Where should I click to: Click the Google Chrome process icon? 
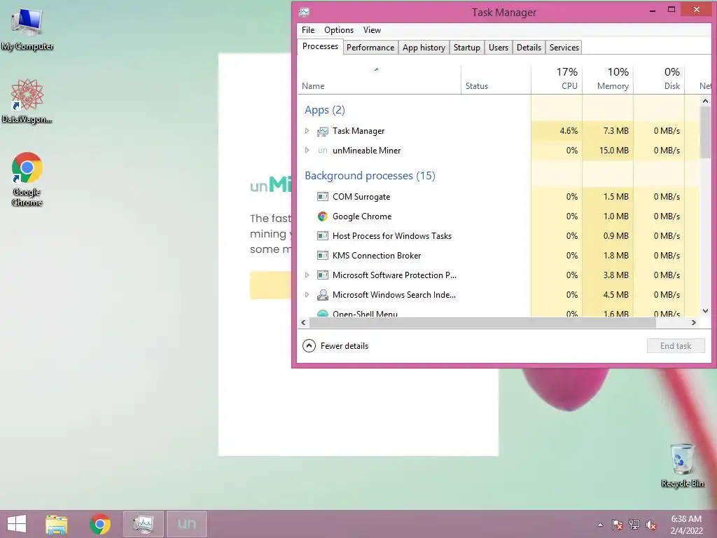tap(323, 216)
